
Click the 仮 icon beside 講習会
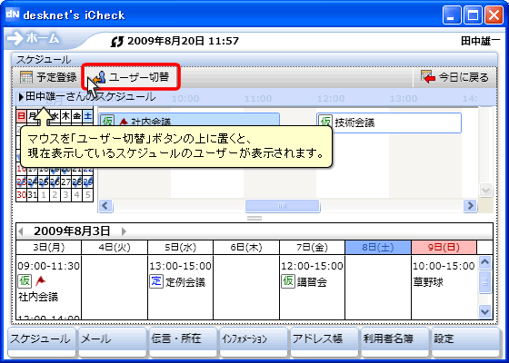pyautogui.click(x=288, y=281)
